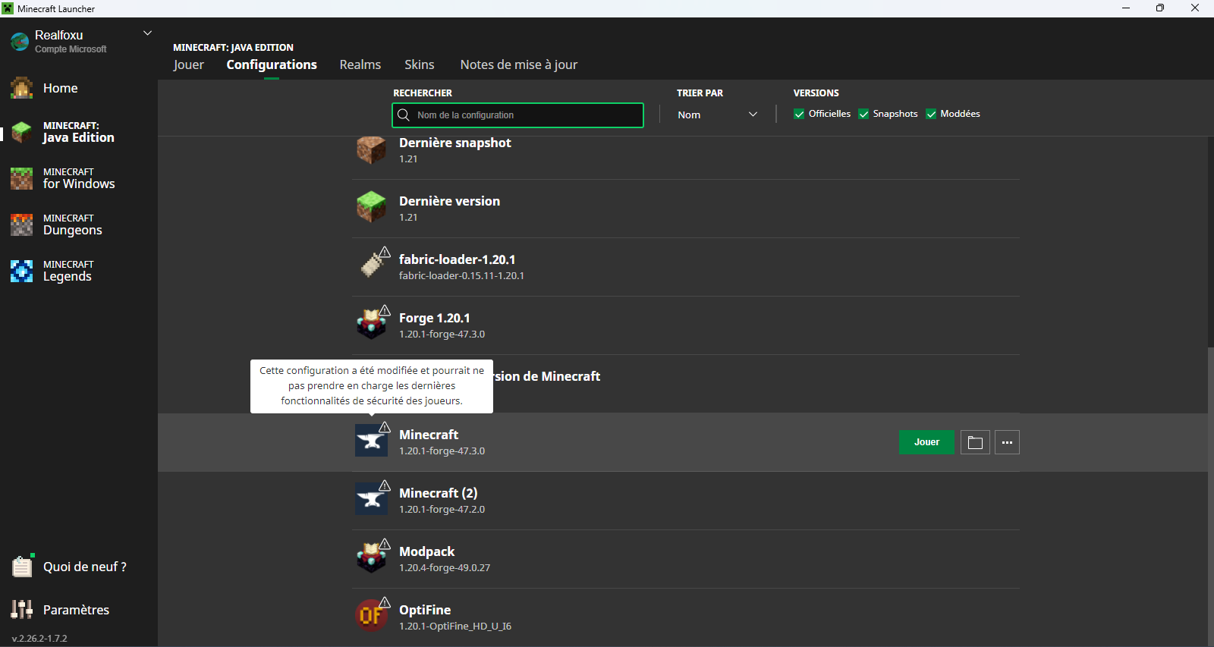Click fabric-loader-1.20.1 configuration icon
Screen dimensions: 1214x647
(371, 265)
